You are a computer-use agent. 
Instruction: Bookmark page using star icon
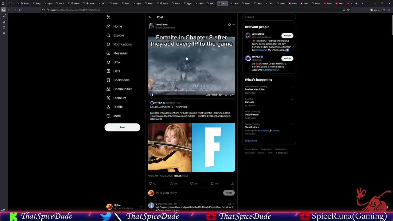click(x=348, y=10)
